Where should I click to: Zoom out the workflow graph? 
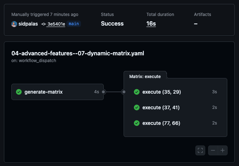coord(213,150)
